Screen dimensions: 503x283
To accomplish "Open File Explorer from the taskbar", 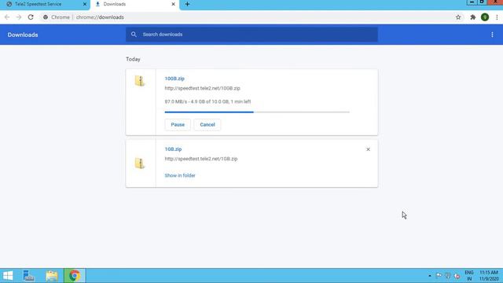I will click(52, 276).
